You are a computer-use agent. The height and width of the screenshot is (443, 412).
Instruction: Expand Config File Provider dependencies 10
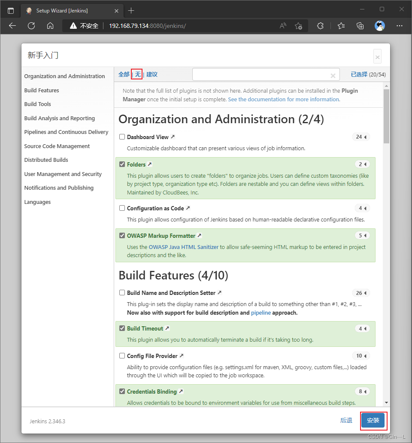click(x=361, y=356)
